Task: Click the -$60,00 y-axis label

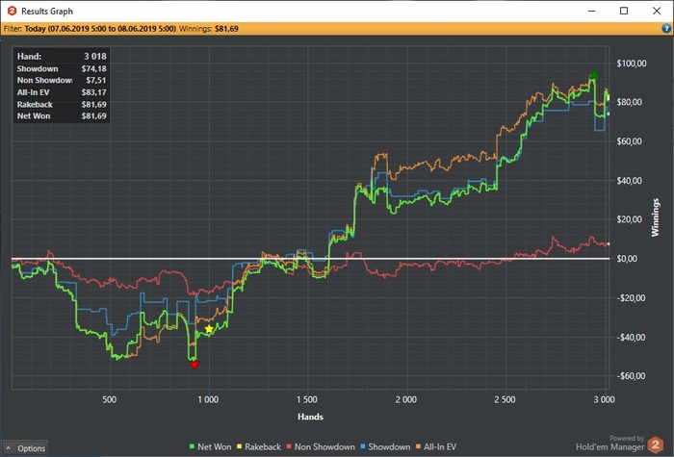Action: click(x=631, y=376)
